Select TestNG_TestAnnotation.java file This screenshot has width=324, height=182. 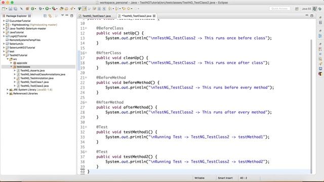coord(37,78)
